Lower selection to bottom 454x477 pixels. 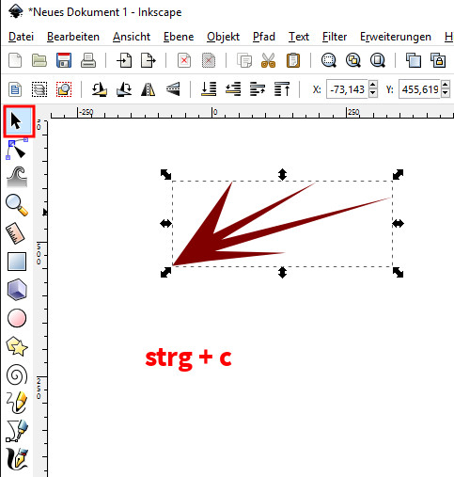(209, 89)
